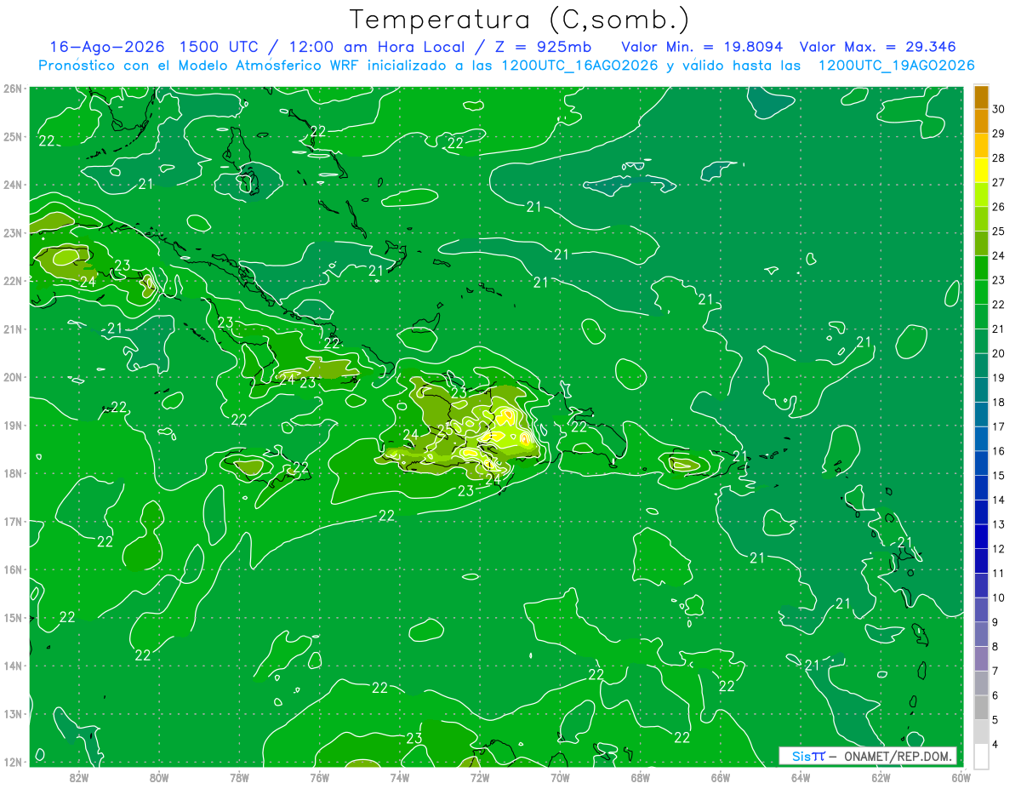
Task: Select the number 12 on the color legend
Action: pyautogui.click(x=999, y=549)
